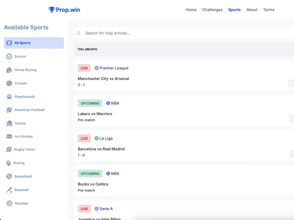294x220 pixels.
Task: Click the American Football icon
Action: tap(9, 110)
